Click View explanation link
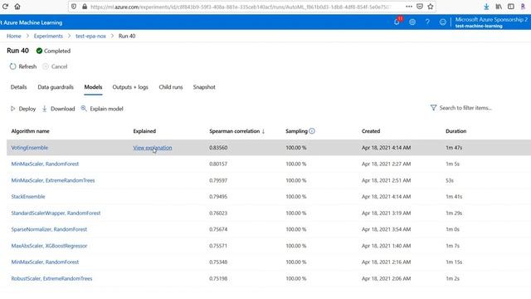 click(153, 148)
